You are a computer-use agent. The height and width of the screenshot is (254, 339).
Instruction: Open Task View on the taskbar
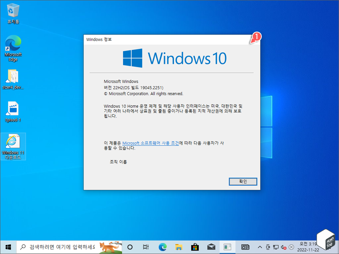146,247
